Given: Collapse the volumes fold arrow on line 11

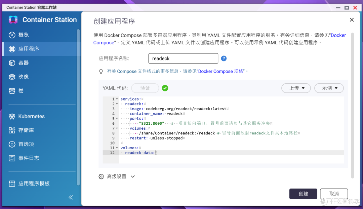Looking at the screenshot, I should pyautogui.click(x=117, y=148).
